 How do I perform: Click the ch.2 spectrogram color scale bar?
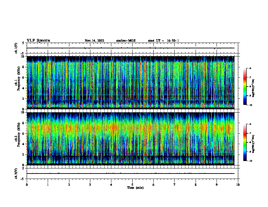click(x=245, y=142)
